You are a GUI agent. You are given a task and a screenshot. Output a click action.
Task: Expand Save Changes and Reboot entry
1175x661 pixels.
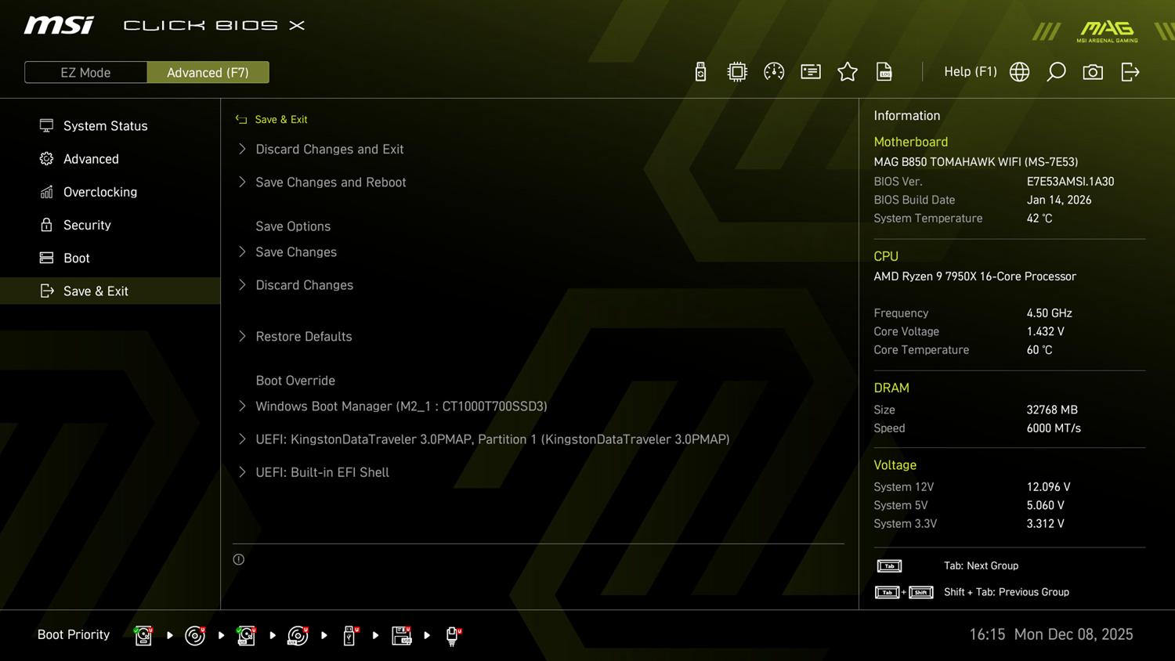tap(331, 182)
